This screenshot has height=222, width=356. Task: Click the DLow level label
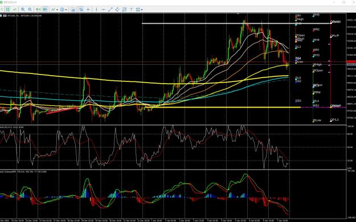tap(299, 61)
